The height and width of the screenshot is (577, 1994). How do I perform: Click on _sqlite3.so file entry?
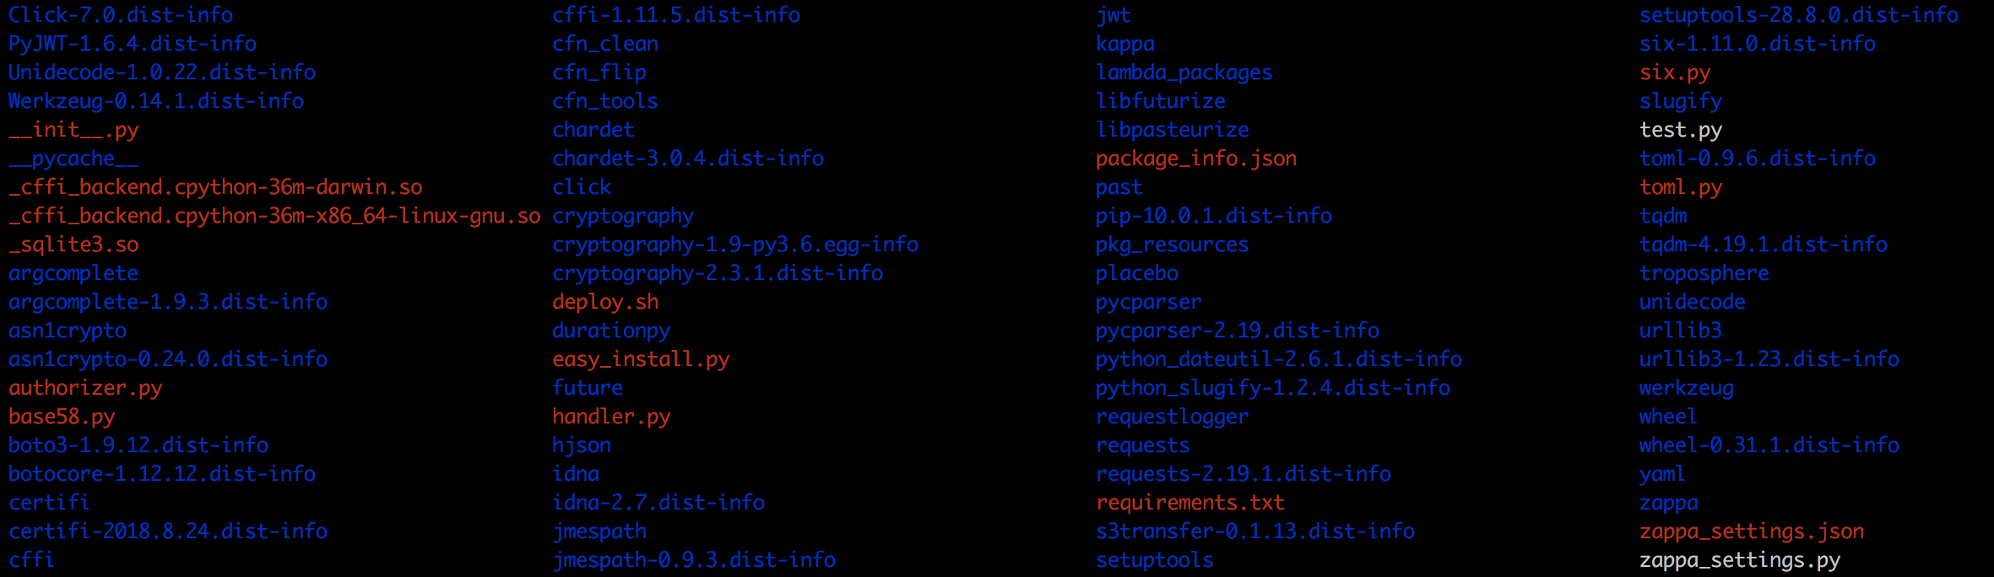pyautogui.click(x=73, y=245)
